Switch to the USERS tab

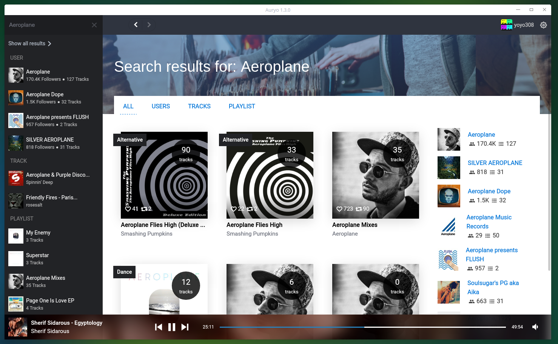tap(160, 106)
